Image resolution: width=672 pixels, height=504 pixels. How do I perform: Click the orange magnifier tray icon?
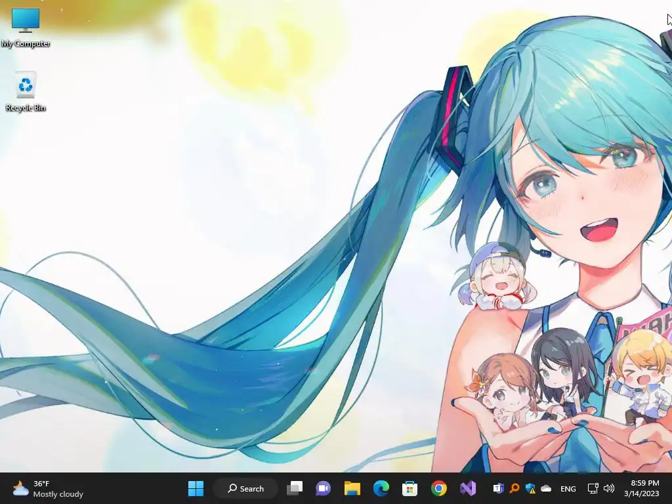click(514, 488)
